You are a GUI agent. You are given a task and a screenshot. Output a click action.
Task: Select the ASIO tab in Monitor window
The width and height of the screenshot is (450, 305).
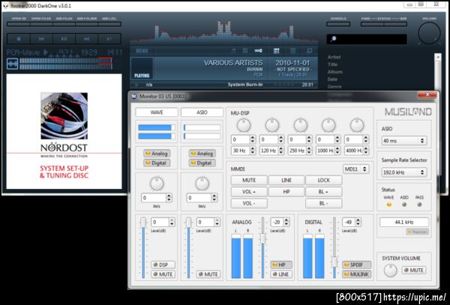coord(202,112)
